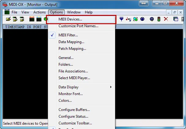Select MIDI Devices from Options menu
This screenshot has height=129, width=186.
coord(70,19)
